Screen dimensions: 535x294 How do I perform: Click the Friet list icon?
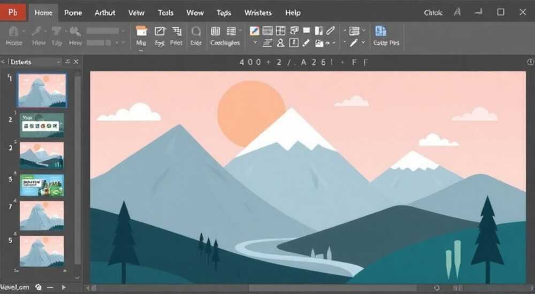[x=177, y=31]
